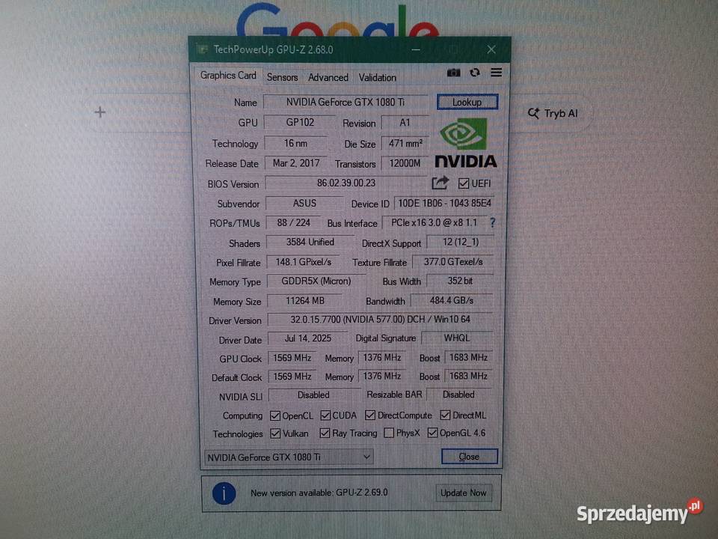718x539 pixels.
Task: Click the Revision field A1
Action: pos(405,123)
